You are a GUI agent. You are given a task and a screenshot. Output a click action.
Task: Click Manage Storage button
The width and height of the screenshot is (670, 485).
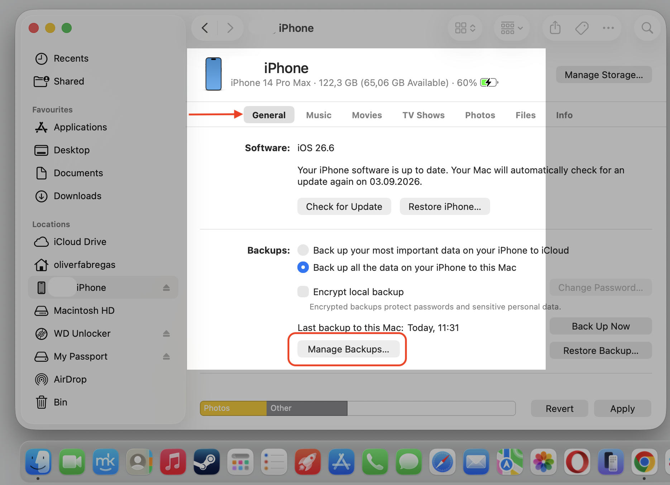coord(604,75)
